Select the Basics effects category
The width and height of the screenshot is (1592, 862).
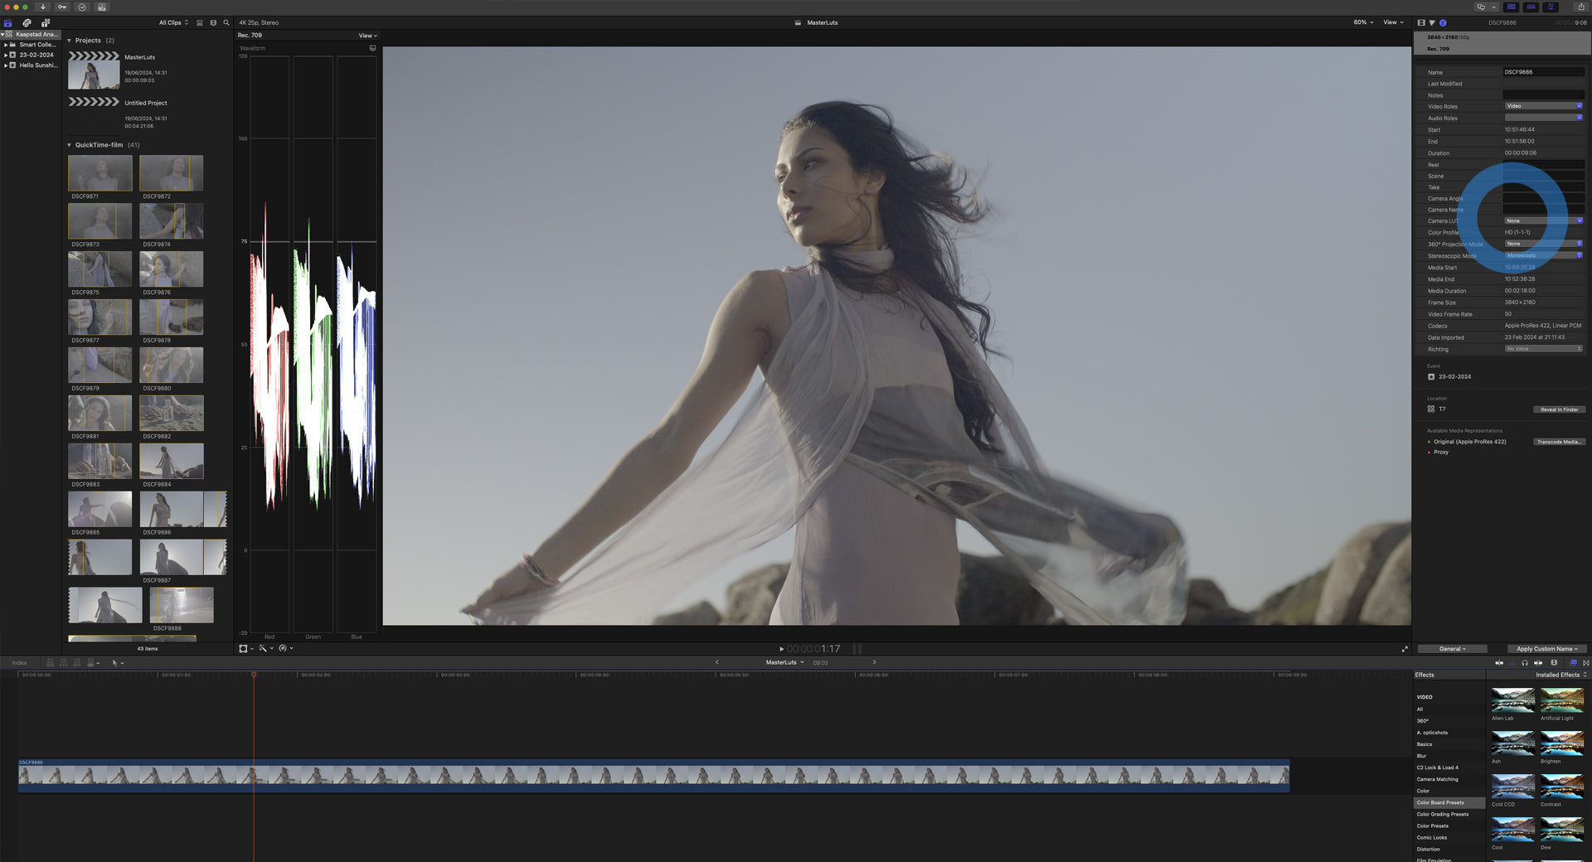point(1425,744)
